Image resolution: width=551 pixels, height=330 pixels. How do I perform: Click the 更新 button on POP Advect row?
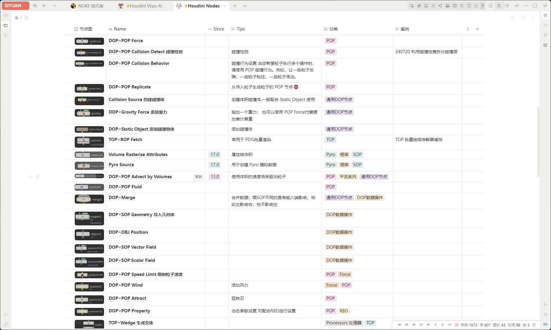(x=199, y=177)
